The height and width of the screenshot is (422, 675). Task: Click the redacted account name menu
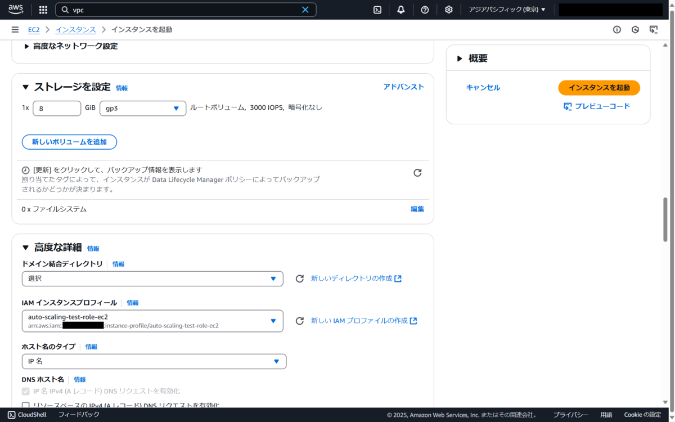(x=610, y=10)
